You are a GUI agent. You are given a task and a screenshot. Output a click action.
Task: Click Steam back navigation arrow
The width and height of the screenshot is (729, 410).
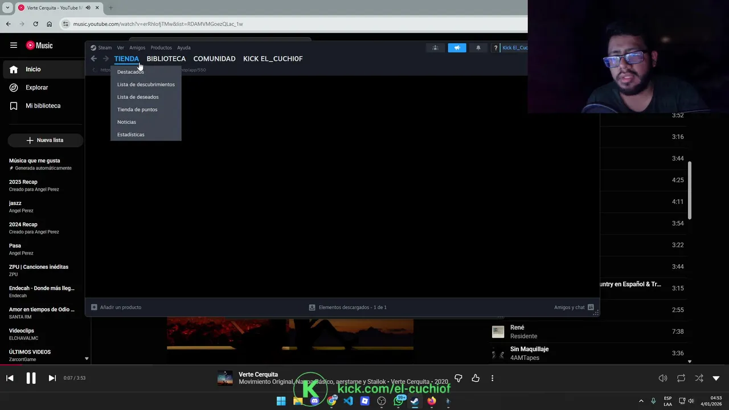94,59
